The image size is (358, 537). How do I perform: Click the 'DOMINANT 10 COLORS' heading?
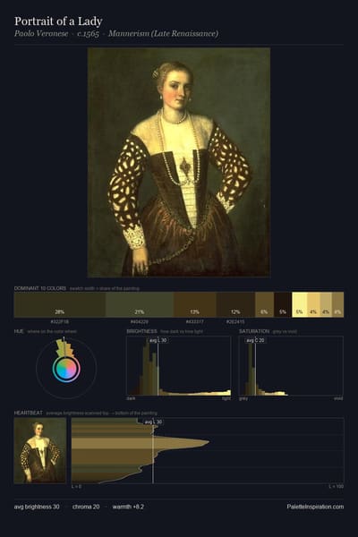pyautogui.click(x=40, y=288)
